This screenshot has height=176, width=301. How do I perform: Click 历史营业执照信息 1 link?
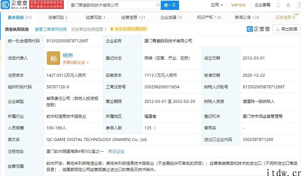click(89, 29)
